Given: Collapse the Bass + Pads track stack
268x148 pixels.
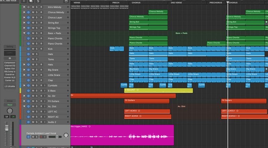Looking at the screenshot, I should click(x=24, y=33).
